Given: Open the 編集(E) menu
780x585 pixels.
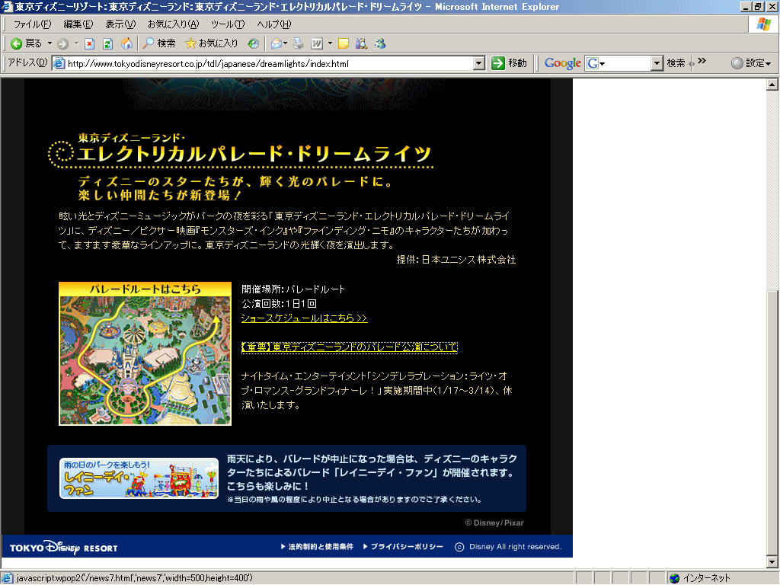Looking at the screenshot, I should [x=78, y=24].
